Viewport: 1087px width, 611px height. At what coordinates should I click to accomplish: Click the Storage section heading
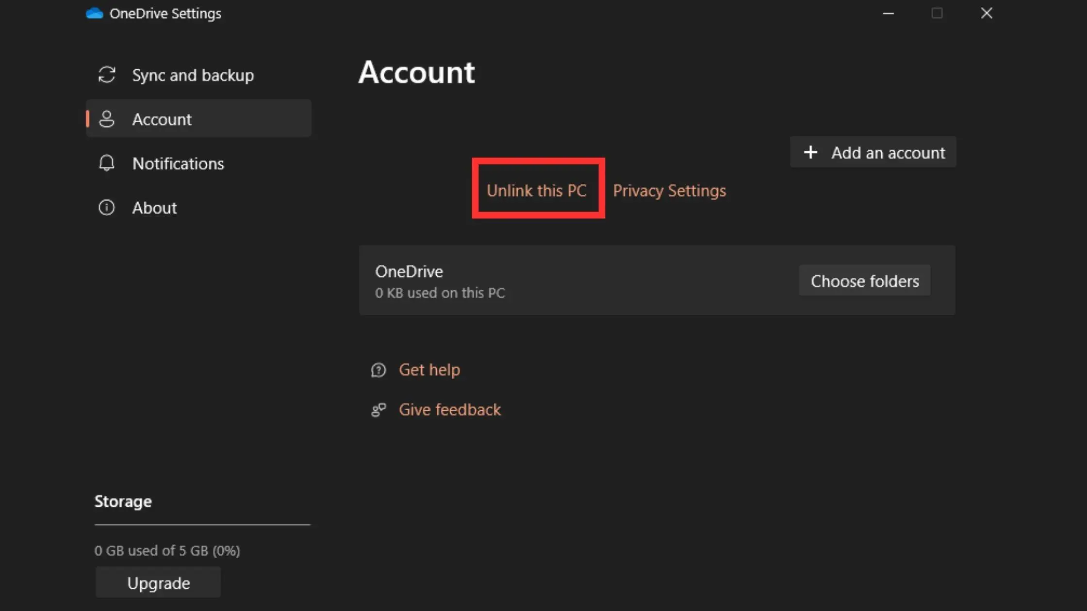[123, 501]
